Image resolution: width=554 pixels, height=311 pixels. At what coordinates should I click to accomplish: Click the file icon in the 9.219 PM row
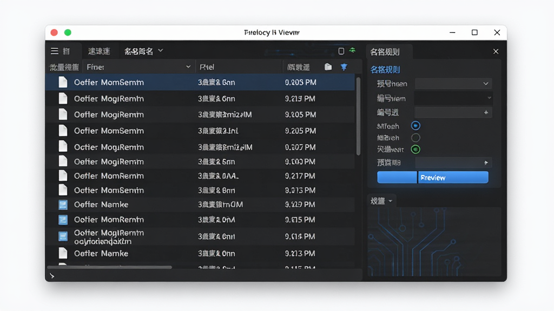[x=63, y=98]
